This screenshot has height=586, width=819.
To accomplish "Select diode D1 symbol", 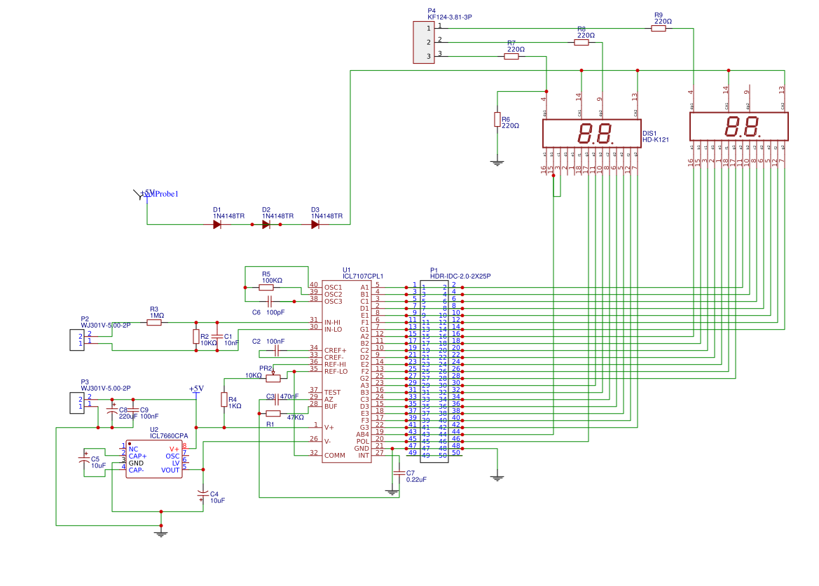I will pos(217,224).
